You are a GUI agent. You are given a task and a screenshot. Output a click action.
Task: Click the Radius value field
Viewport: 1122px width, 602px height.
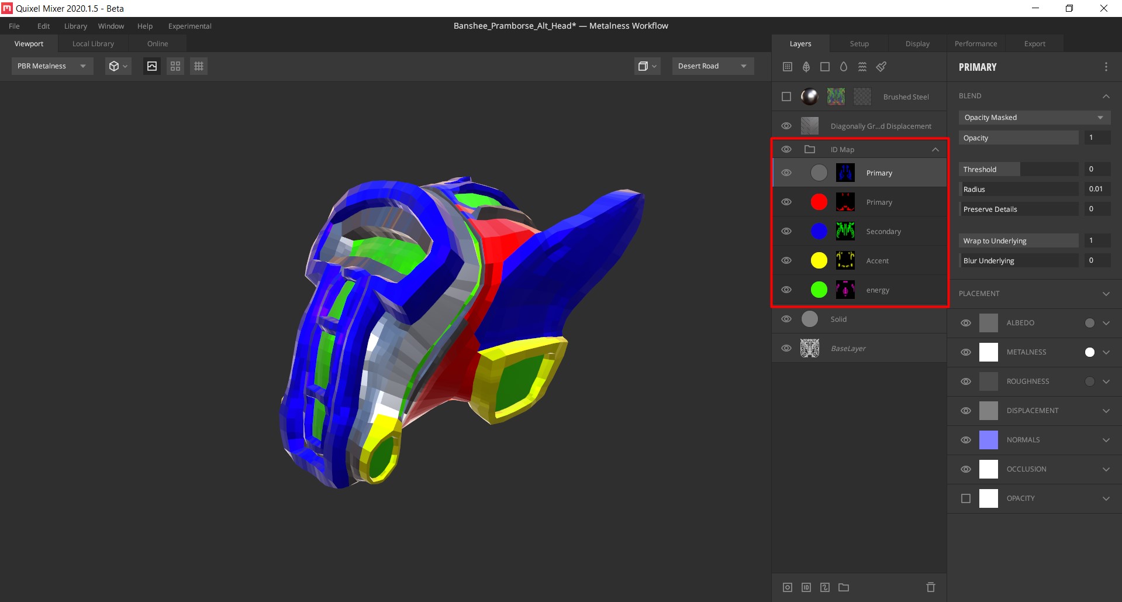[1096, 189]
